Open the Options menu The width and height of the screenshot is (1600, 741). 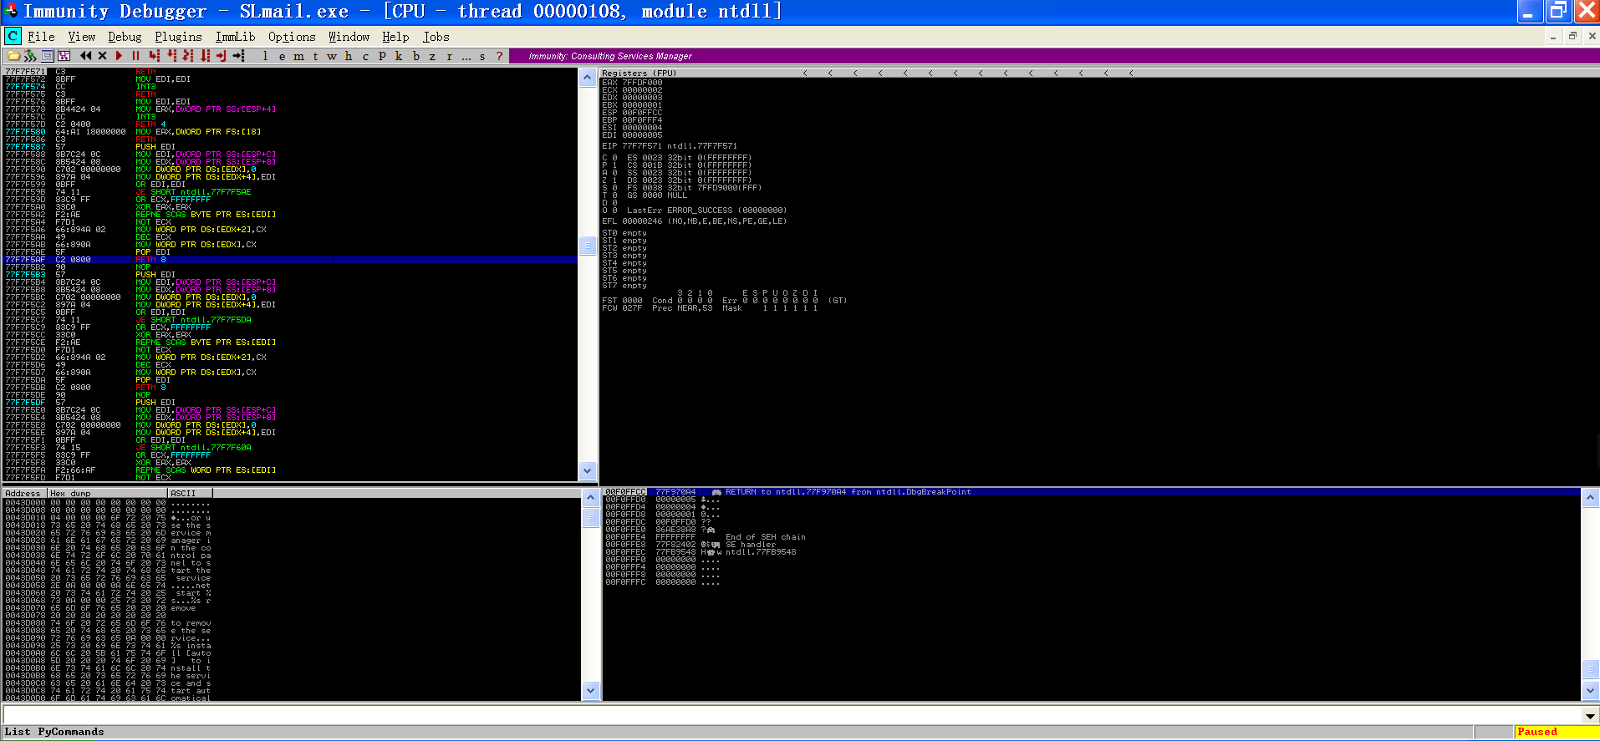coord(292,37)
